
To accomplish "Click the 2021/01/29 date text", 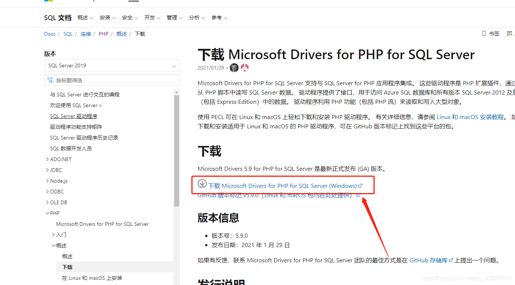I will click(211, 68).
